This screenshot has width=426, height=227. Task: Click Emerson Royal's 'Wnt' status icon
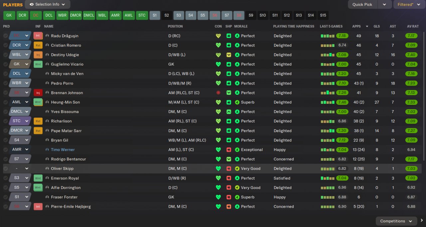click(x=38, y=178)
